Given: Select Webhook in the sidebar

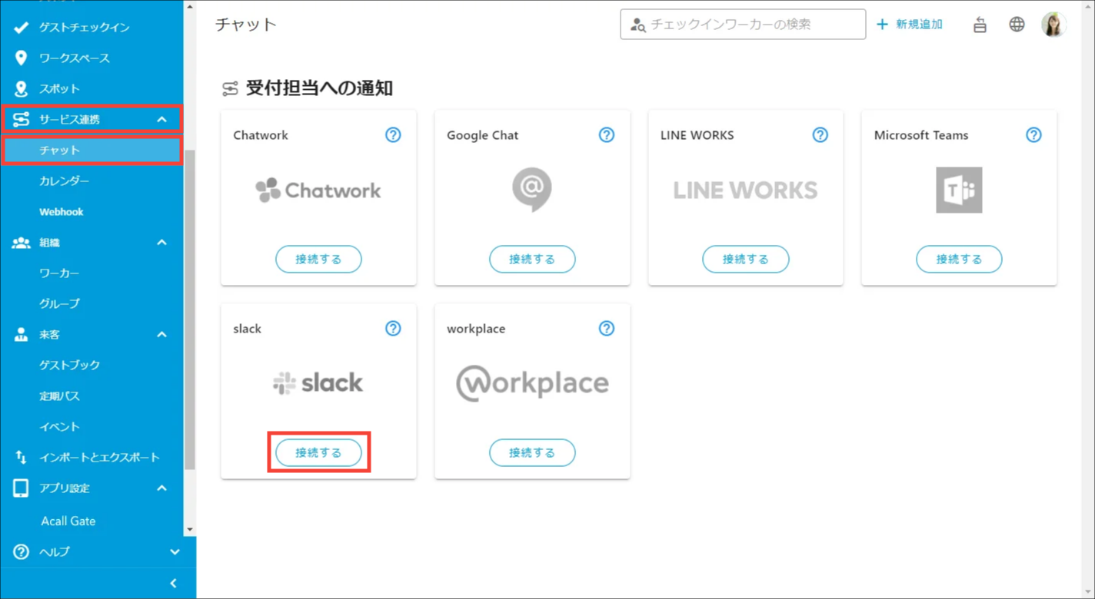Looking at the screenshot, I should (92, 212).
